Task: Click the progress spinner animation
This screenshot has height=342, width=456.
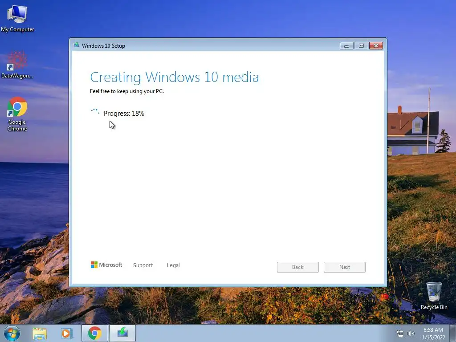Action: (x=95, y=112)
